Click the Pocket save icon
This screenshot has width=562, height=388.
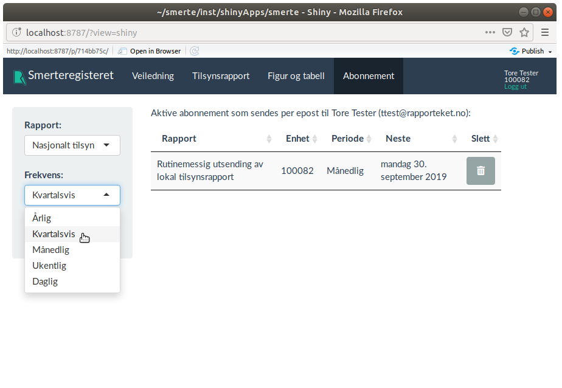[x=507, y=32]
